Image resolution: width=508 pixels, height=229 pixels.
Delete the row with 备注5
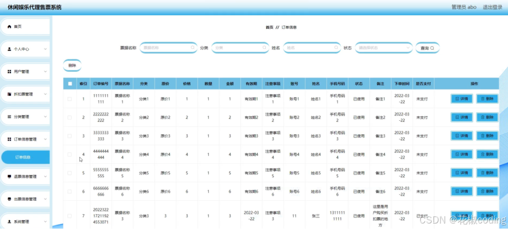[x=487, y=173]
